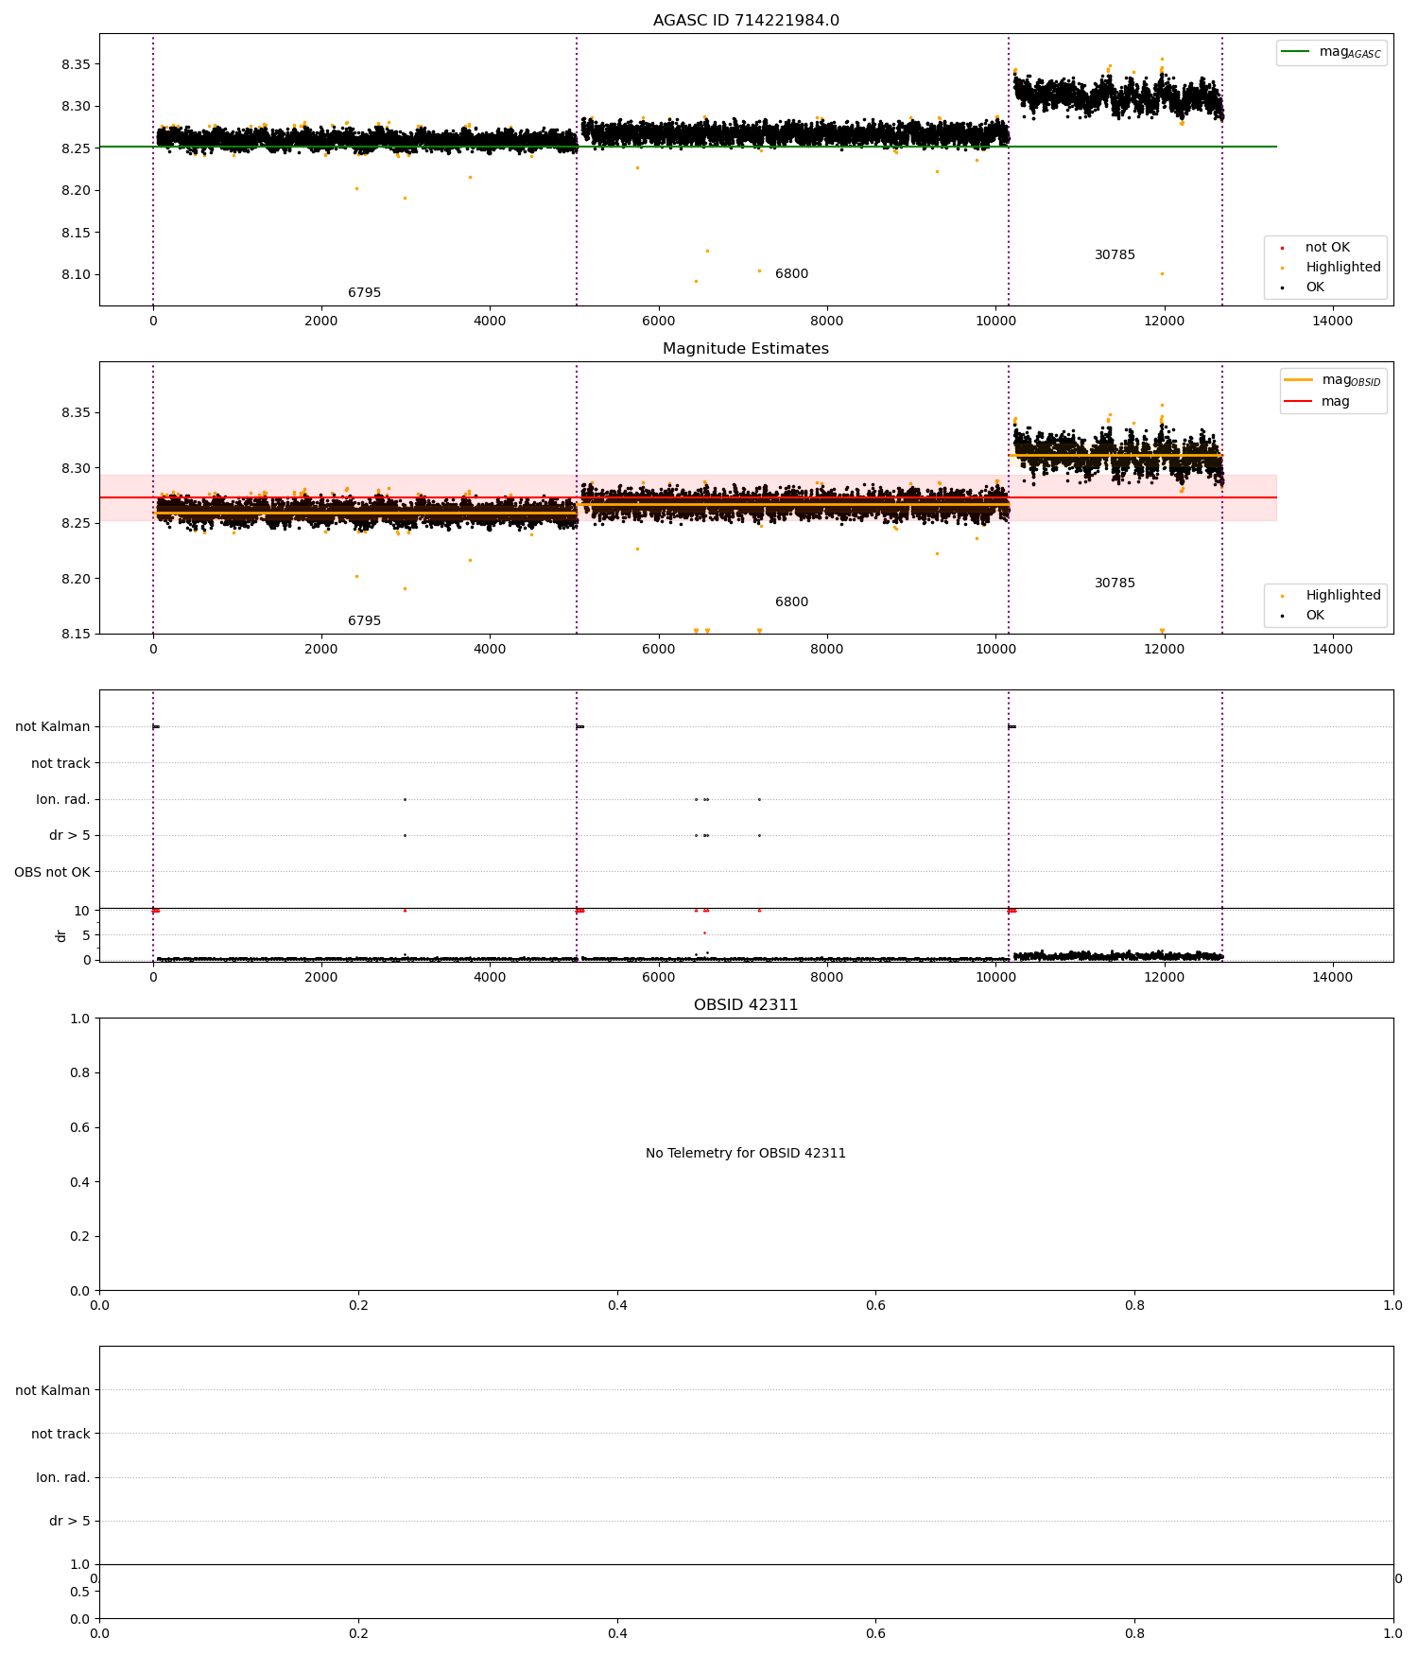This screenshot has width=1418, height=1655.
Task: Click the 6800 label in Magnitude Estimates plot
Action: click(792, 602)
